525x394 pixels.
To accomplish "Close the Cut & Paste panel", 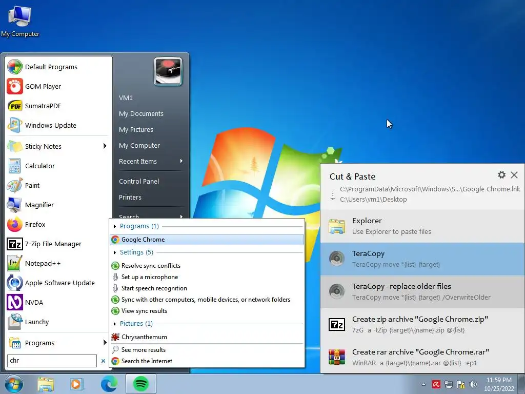I will point(514,174).
